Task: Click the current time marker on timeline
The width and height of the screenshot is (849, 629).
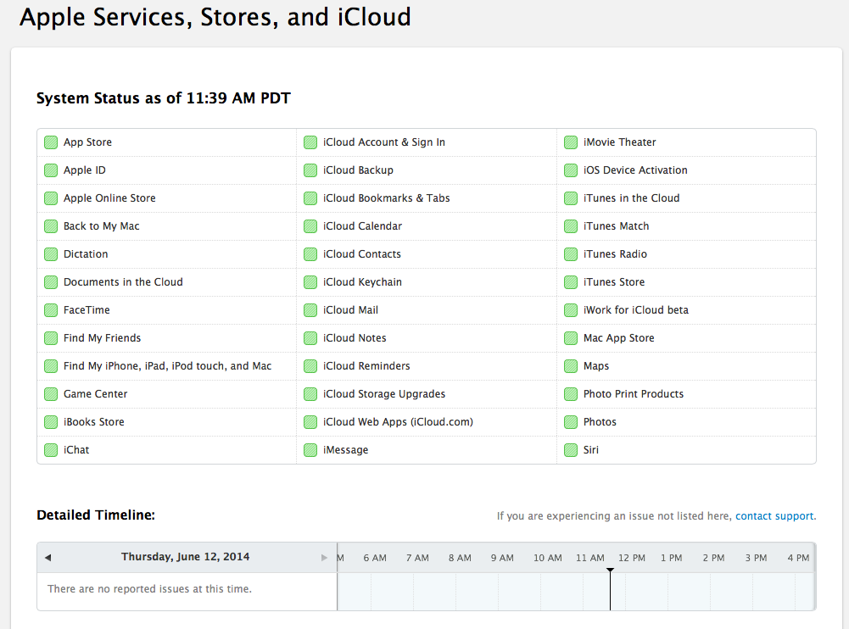Action: tap(610, 571)
